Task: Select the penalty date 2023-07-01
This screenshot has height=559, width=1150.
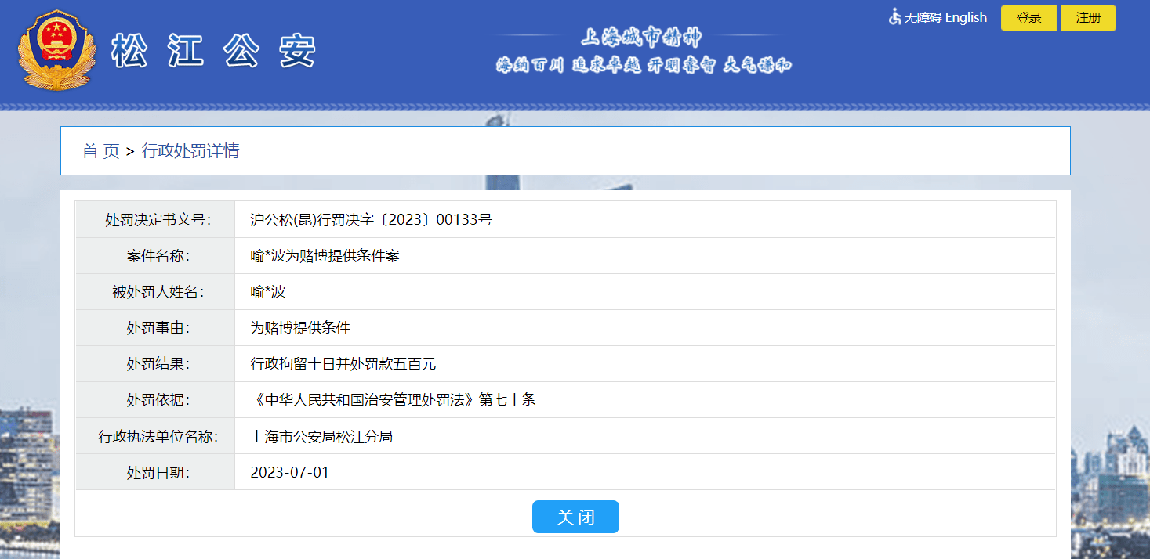Action: pyautogui.click(x=289, y=472)
